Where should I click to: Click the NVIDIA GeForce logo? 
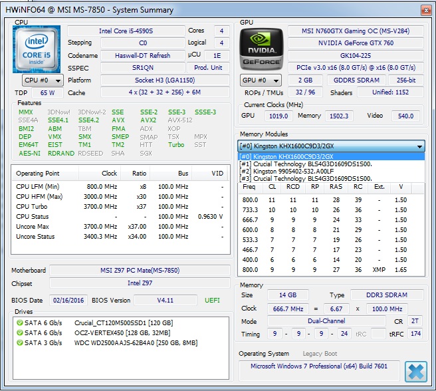[261, 49]
